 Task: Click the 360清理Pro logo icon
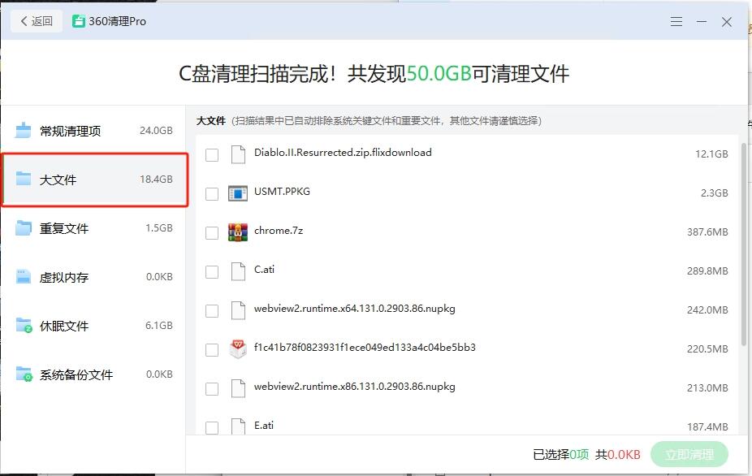[79, 21]
